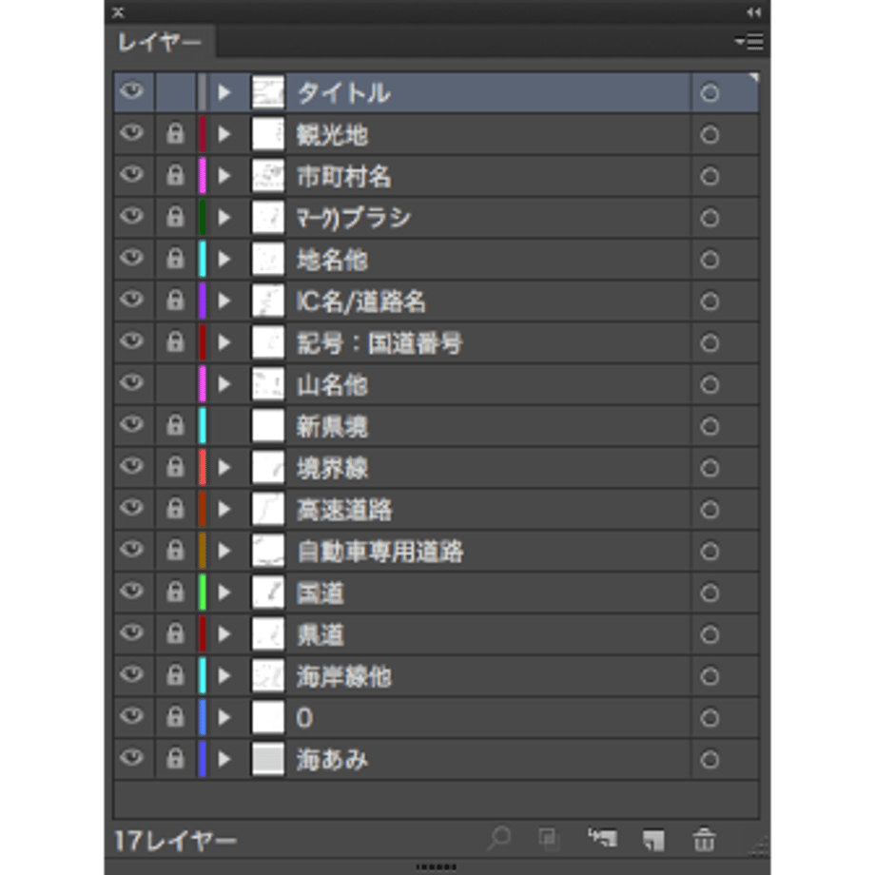Unlock the 観光地 layer
The width and height of the screenshot is (875, 875).
tap(175, 133)
